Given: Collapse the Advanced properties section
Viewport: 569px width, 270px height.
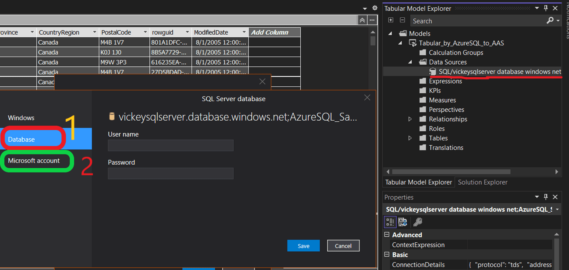Looking at the screenshot, I should click(387, 234).
